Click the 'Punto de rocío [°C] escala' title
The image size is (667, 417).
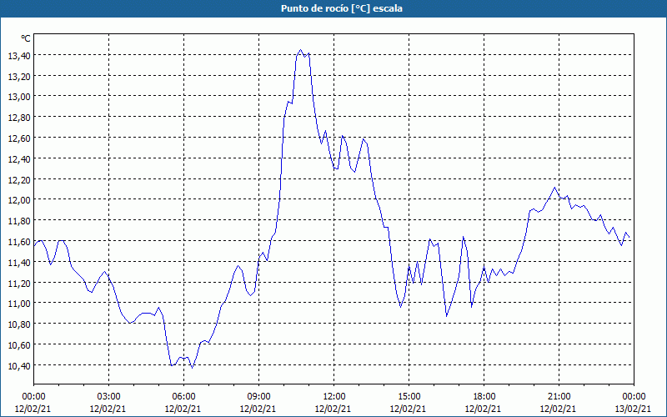(x=342, y=8)
